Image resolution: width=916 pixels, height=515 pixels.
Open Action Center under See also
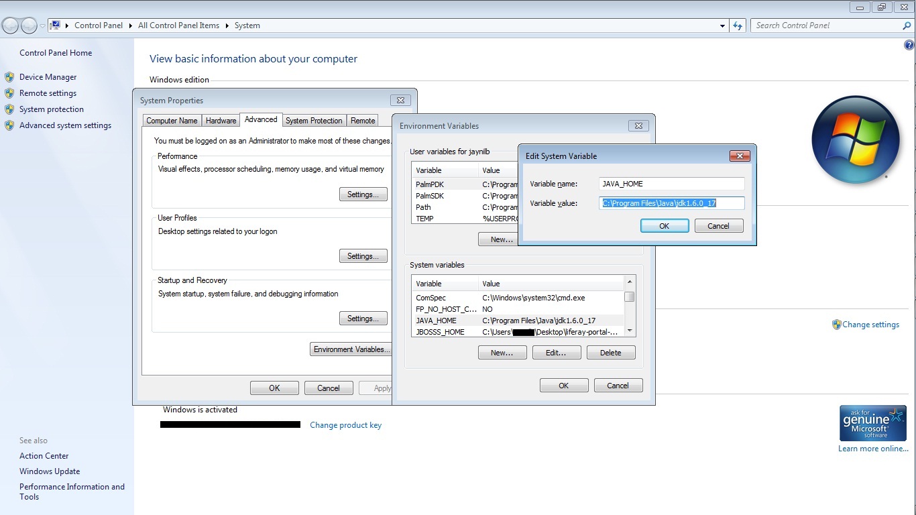44,456
